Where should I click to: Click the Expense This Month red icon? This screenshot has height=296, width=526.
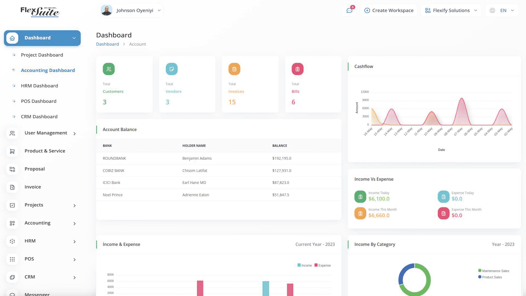(x=444, y=213)
